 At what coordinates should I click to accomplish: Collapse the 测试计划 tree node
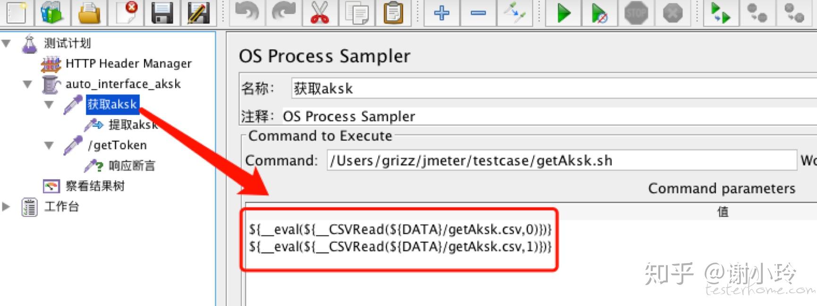[x=7, y=43]
